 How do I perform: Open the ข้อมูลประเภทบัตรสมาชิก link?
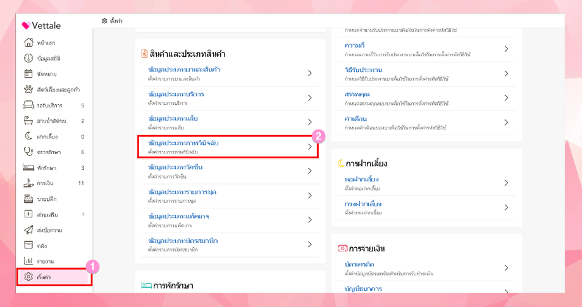point(183,241)
